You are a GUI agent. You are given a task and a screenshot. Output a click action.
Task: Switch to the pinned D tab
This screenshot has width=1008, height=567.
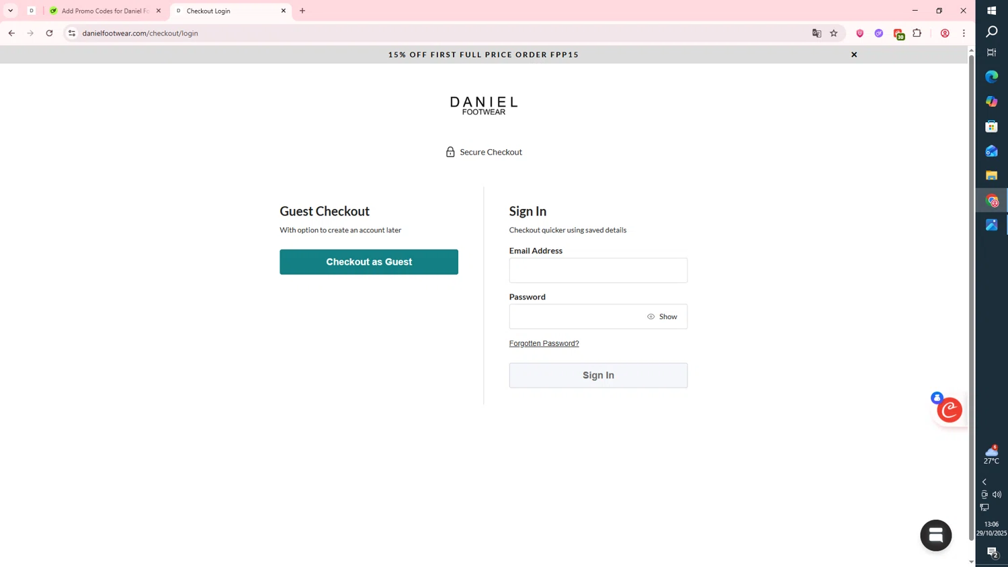coord(32,11)
